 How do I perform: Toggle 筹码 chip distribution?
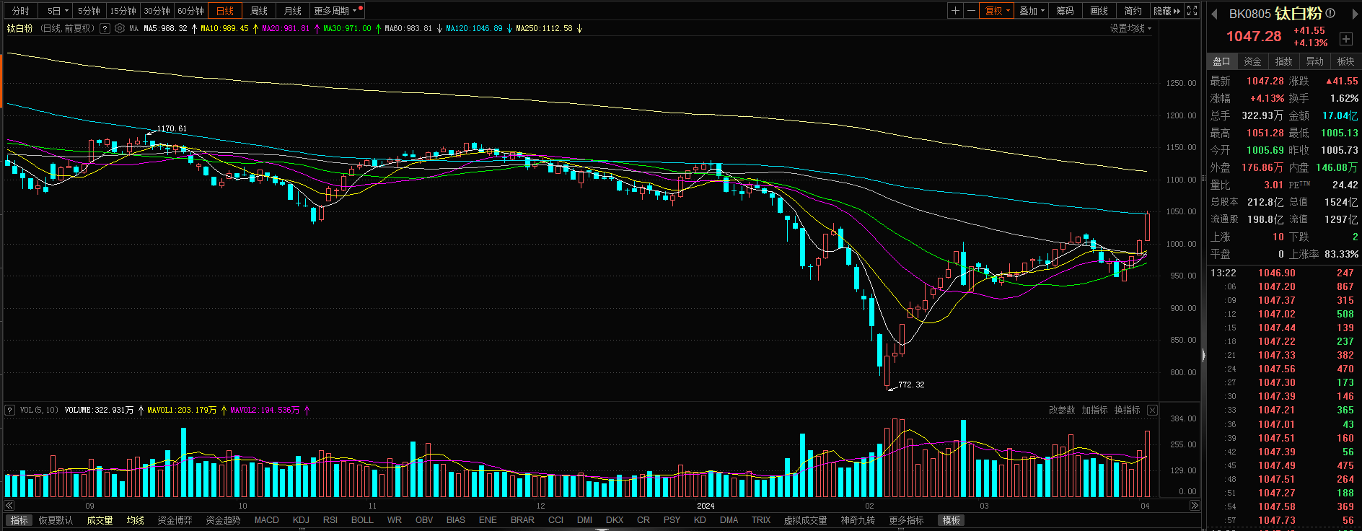click(x=1066, y=11)
